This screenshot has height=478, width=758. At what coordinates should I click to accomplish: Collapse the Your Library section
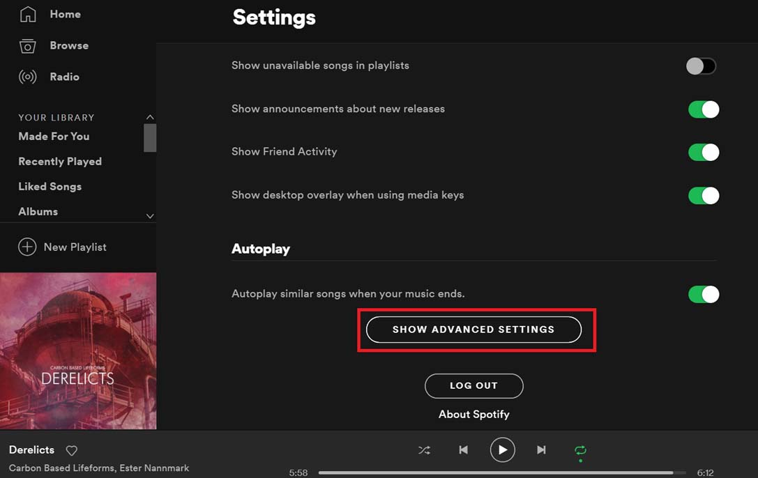click(150, 117)
